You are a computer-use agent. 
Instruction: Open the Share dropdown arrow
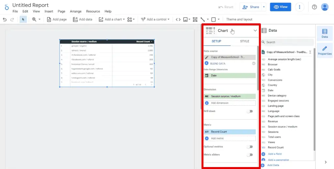point(264,7)
